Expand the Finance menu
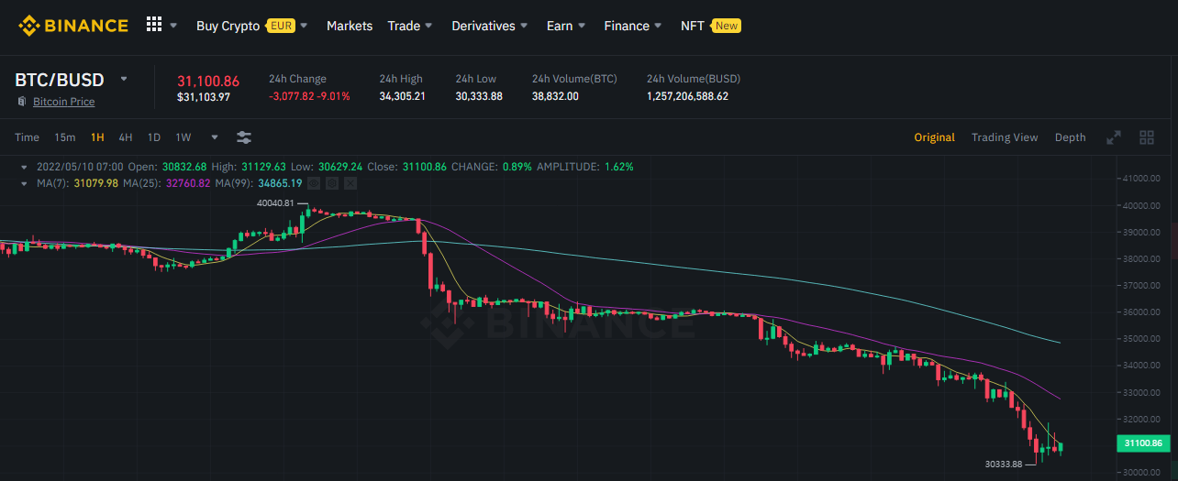1178x481 pixels. point(633,26)
